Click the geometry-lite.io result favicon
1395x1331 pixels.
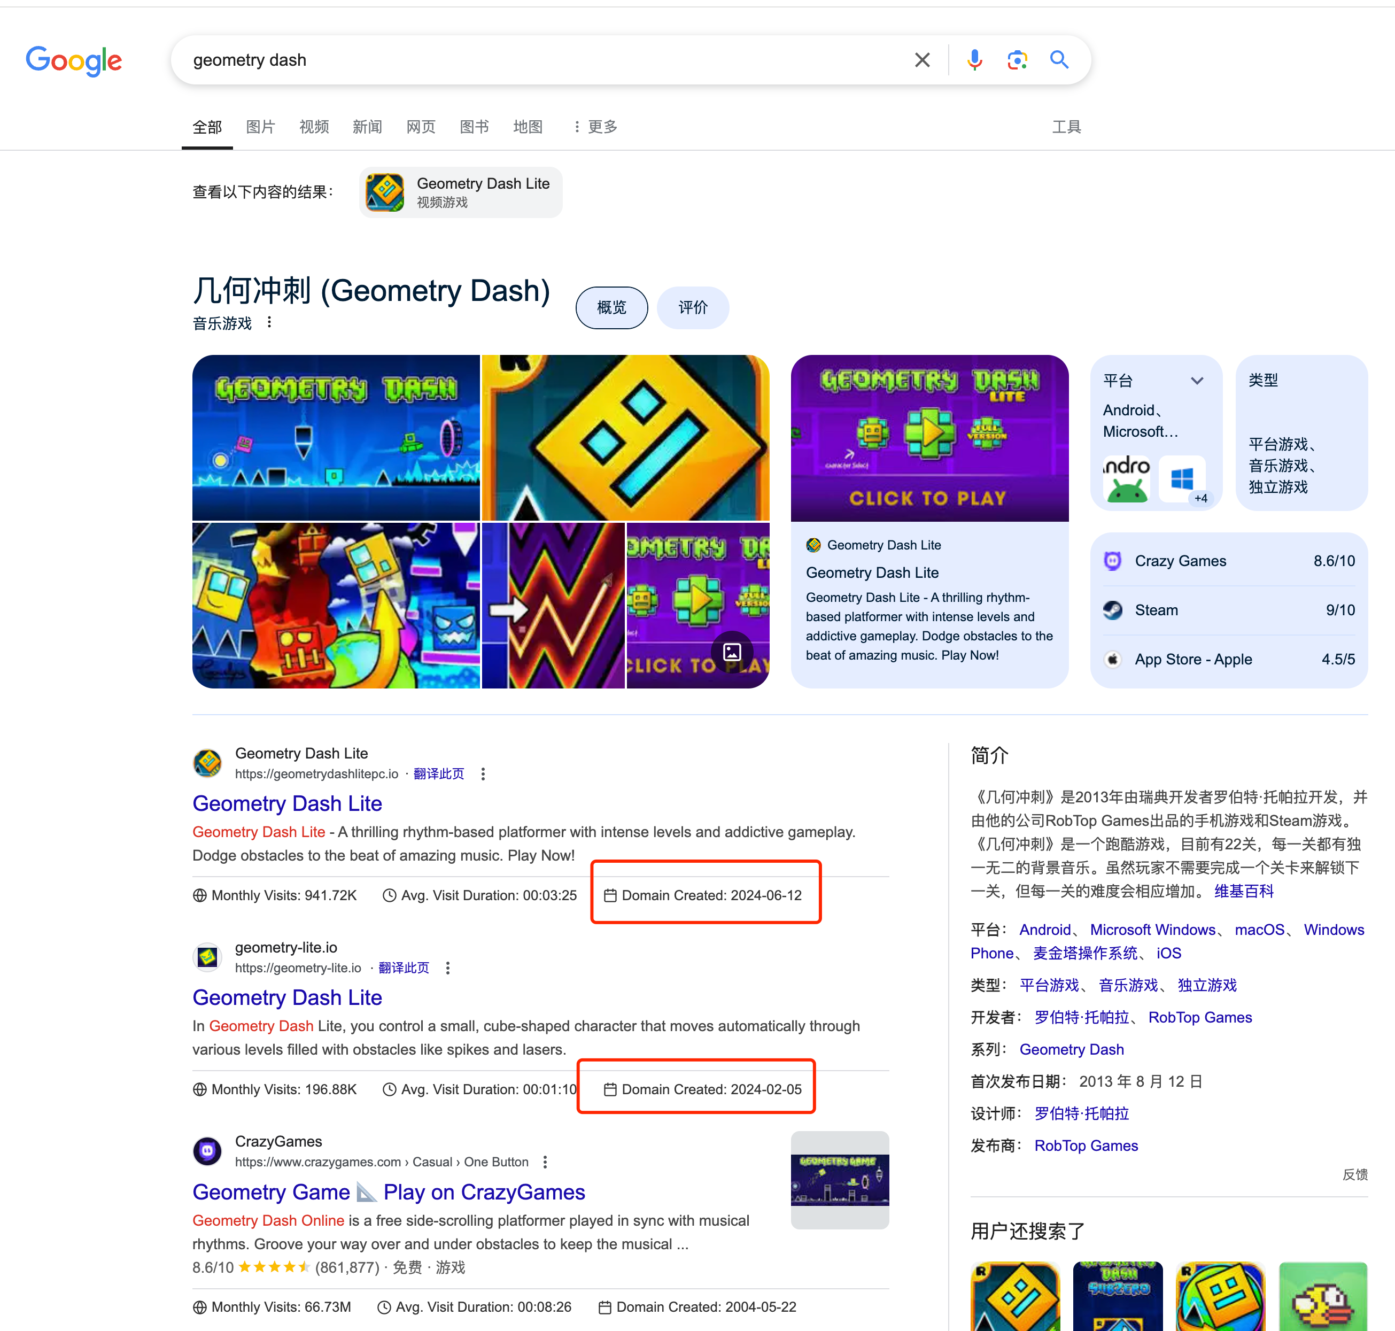(x=207, y=957)
